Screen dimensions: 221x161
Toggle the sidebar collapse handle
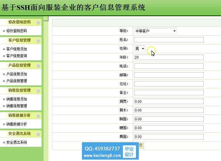point(46,18)
